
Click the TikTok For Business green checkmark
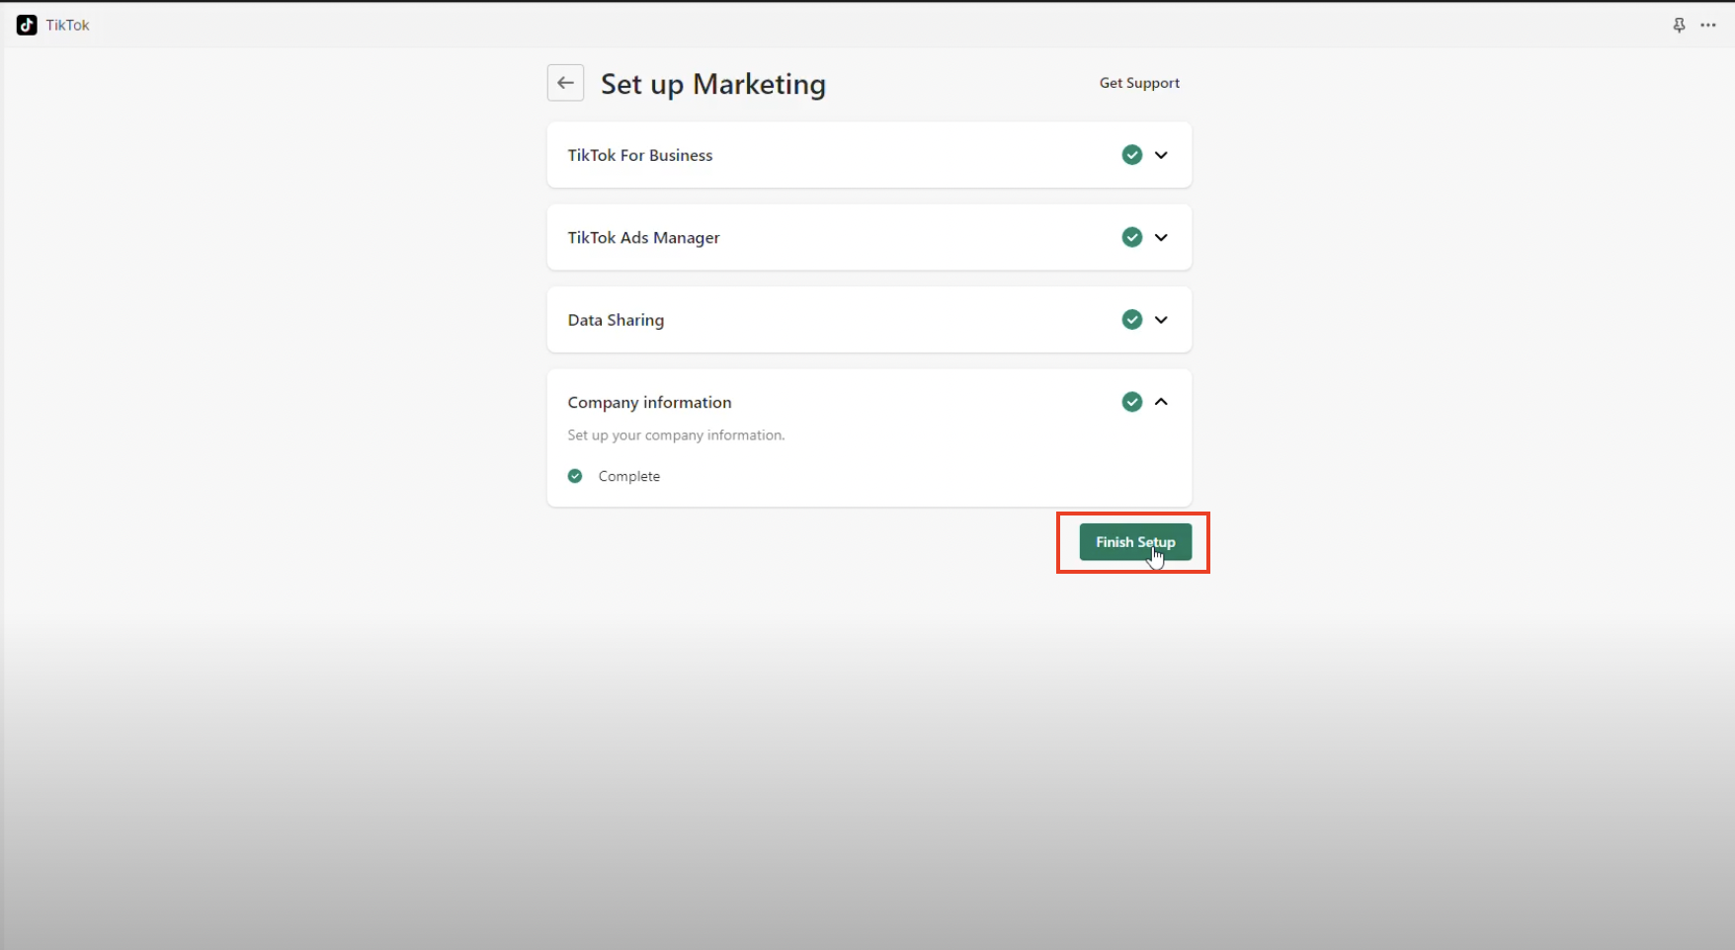tap(1132, 155)
